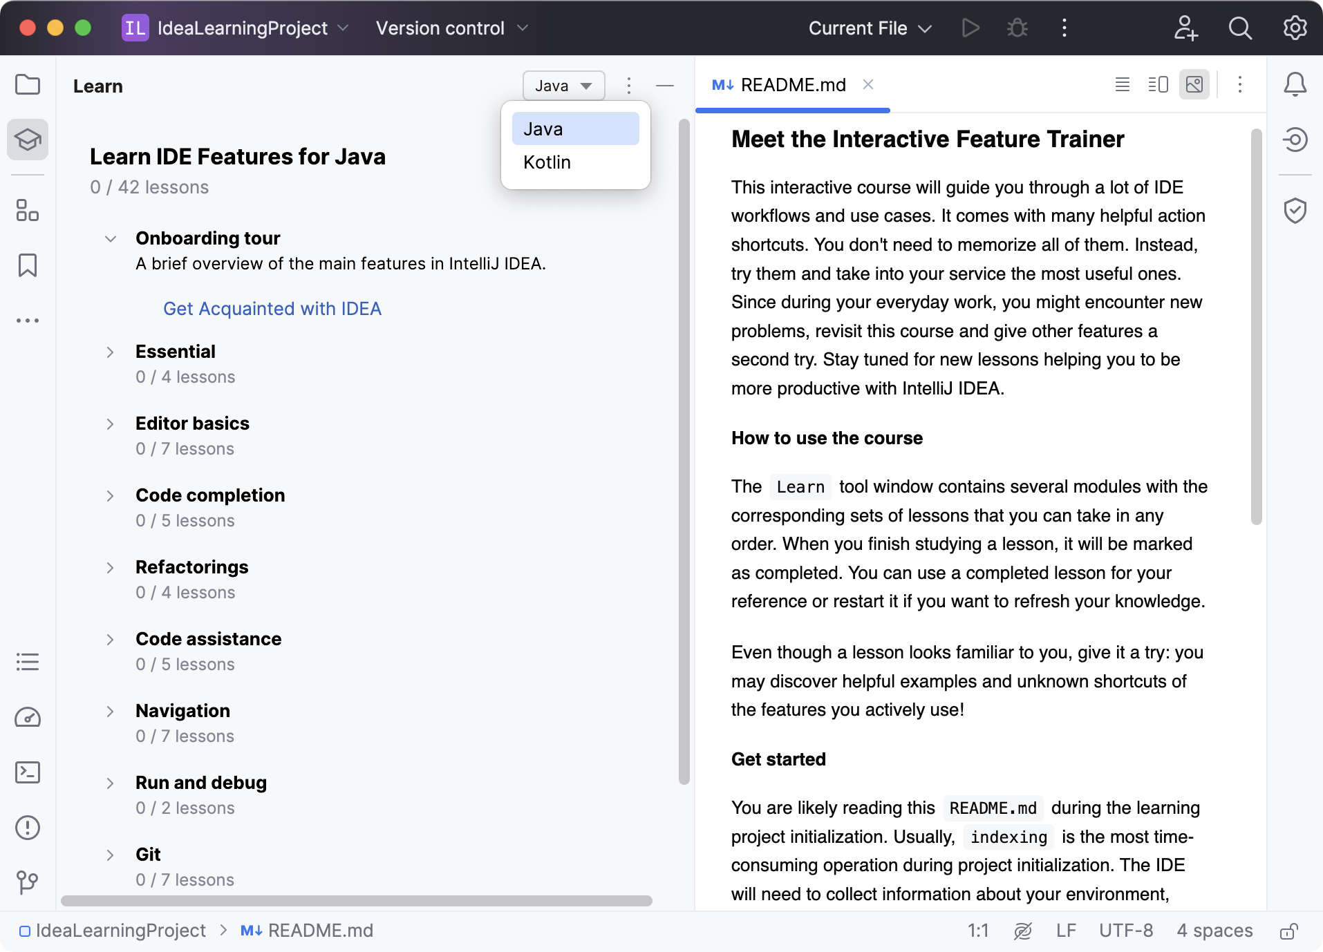Open the Project tool window folder icon
This screenshot has height=952, width=1323.
click(x=28, y=85)
